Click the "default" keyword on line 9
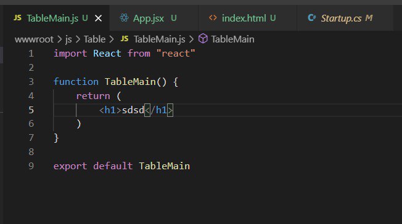Viewport: 402px width, 224px height. coord(113,166)
